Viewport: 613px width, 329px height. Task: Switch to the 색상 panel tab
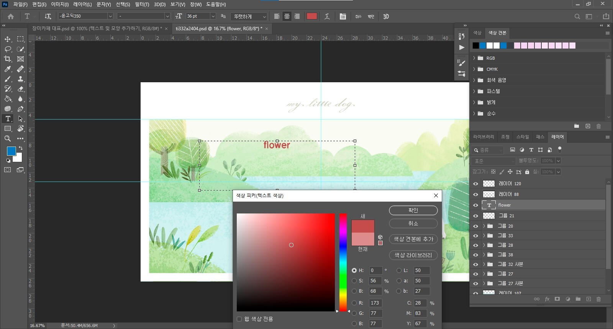point(477,33)
